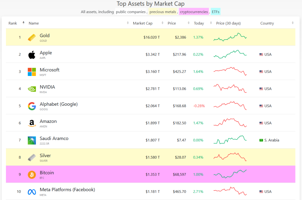This screenshot has height=200, width=302.
Task: Sort table by Rank arrows
Action: [24, 23]
